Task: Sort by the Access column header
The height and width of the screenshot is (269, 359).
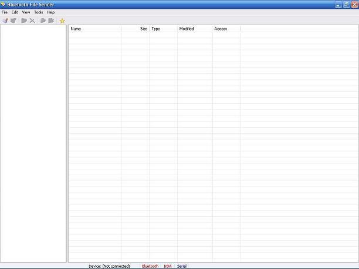Action: pos(226,29)
